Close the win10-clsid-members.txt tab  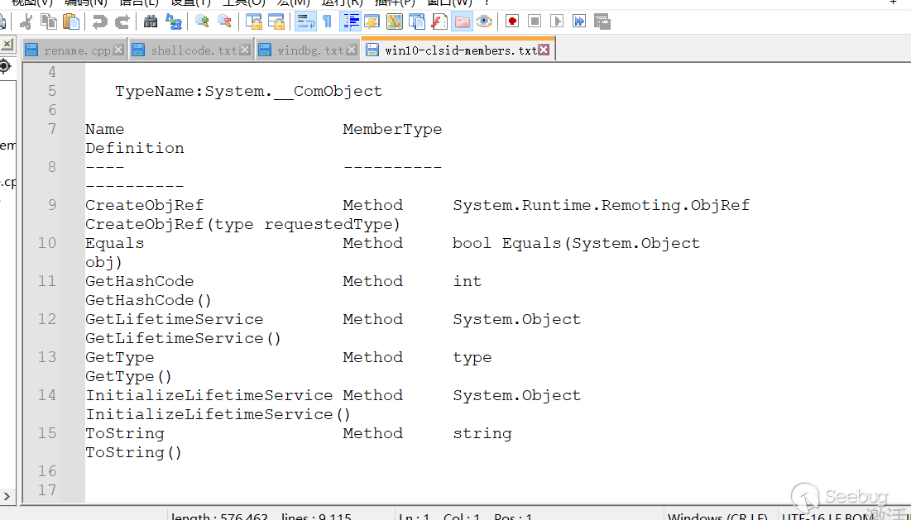544,50
